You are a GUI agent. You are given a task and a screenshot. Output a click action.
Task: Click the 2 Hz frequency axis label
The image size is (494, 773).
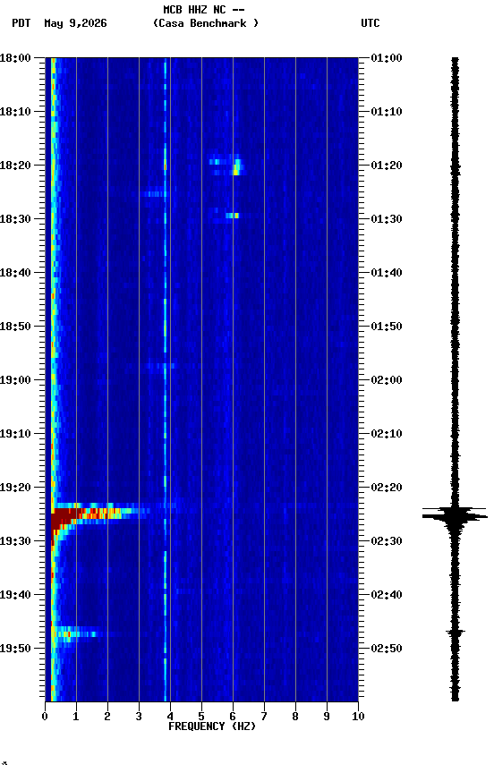(107, 717)
